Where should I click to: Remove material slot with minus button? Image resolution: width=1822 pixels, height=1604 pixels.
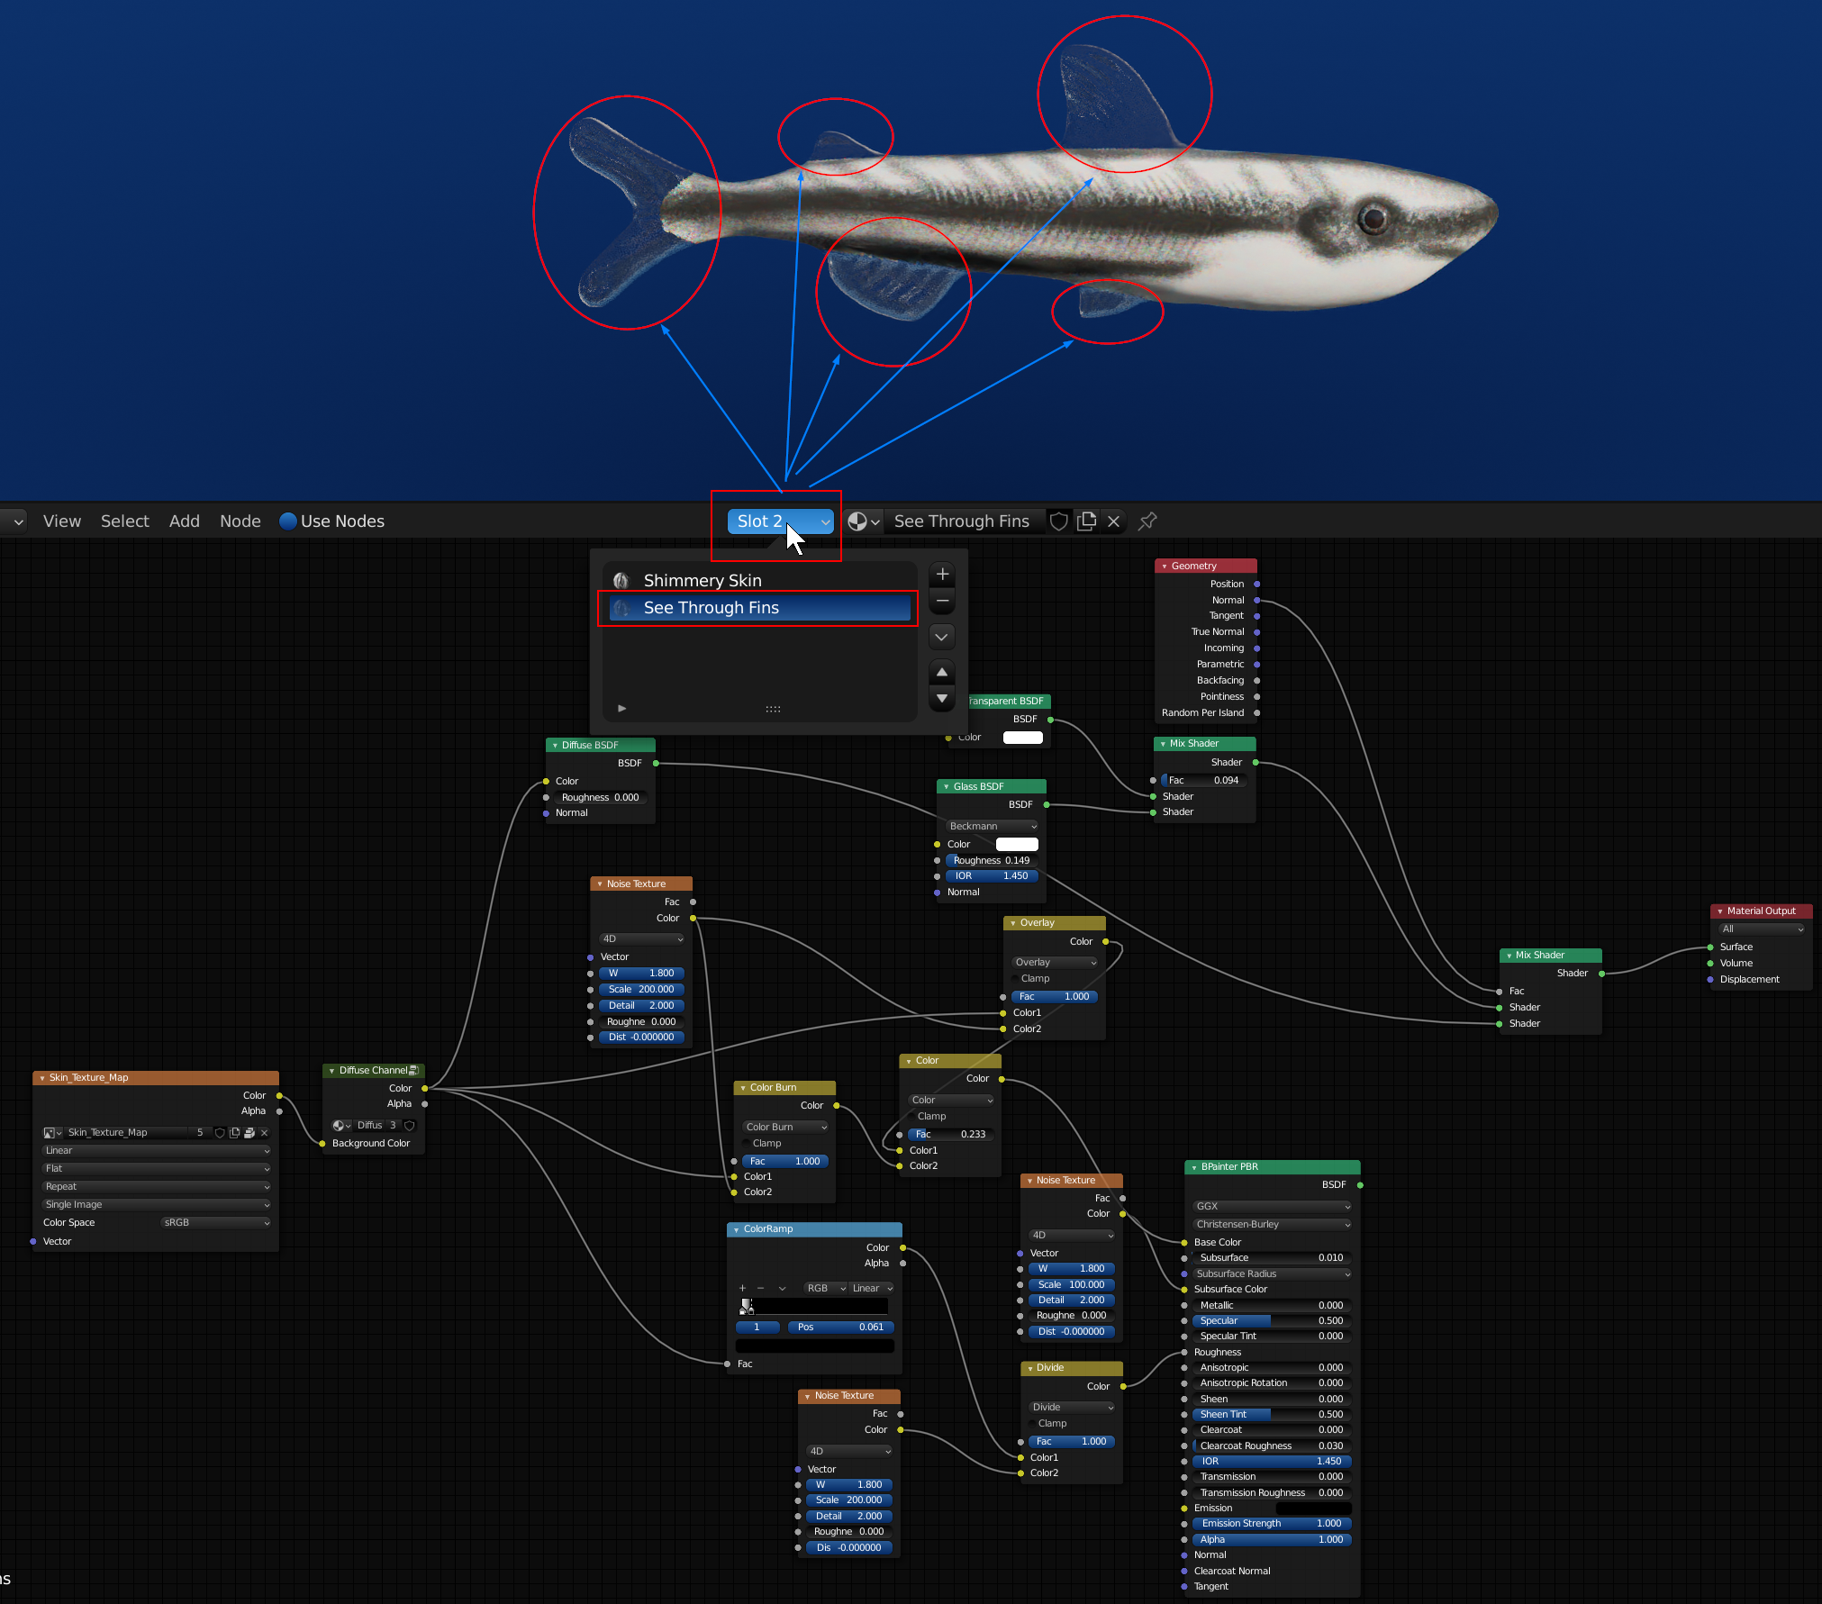tap(942, 601)
